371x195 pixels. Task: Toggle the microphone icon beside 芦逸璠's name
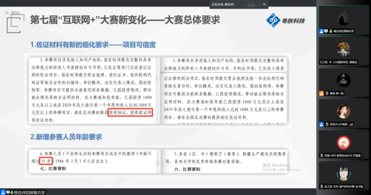pos(321,155)
